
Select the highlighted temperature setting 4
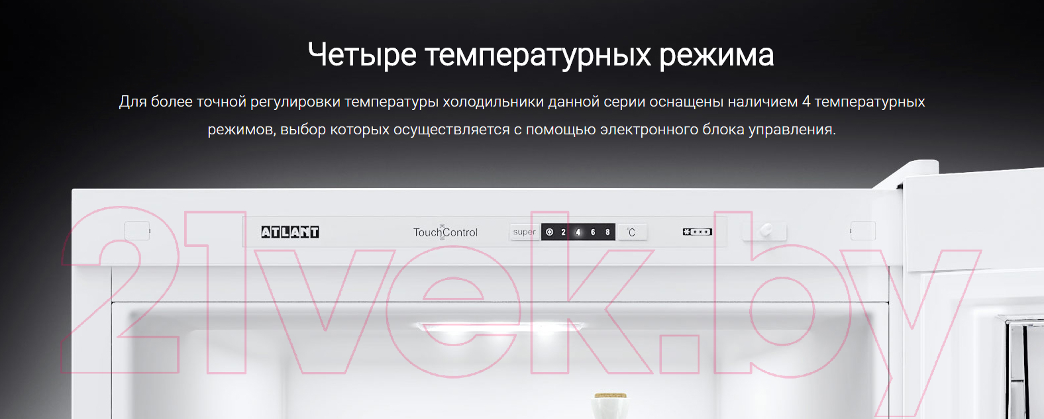coord(578,232)
